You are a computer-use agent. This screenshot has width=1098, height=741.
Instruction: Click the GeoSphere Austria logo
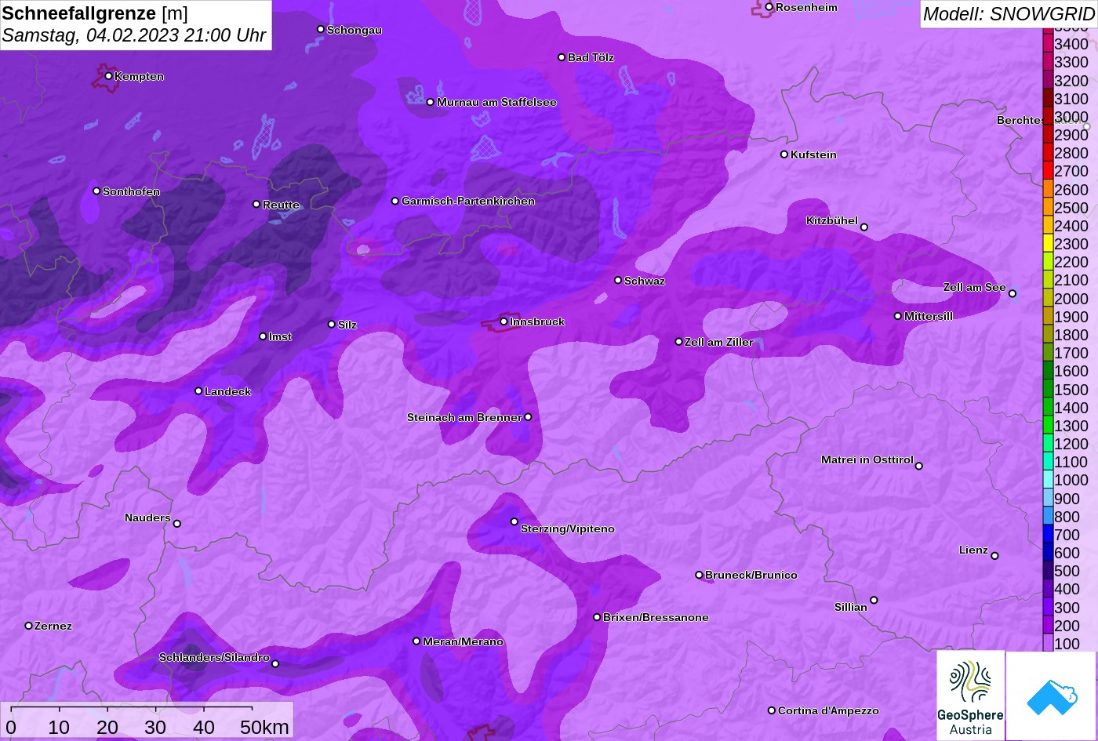pyautogui.click(x=970, y=695)
